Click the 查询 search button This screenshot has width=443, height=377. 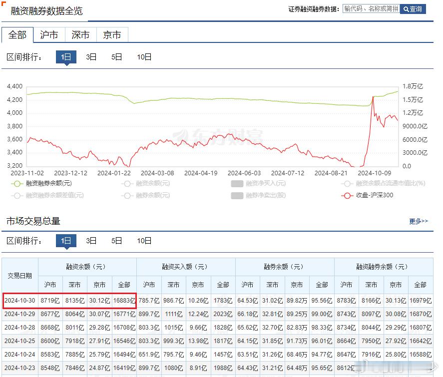pyautogui.click(x=413, y=9)
